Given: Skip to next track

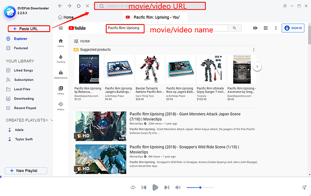Looking at the screenshot, I should point(167,188).
